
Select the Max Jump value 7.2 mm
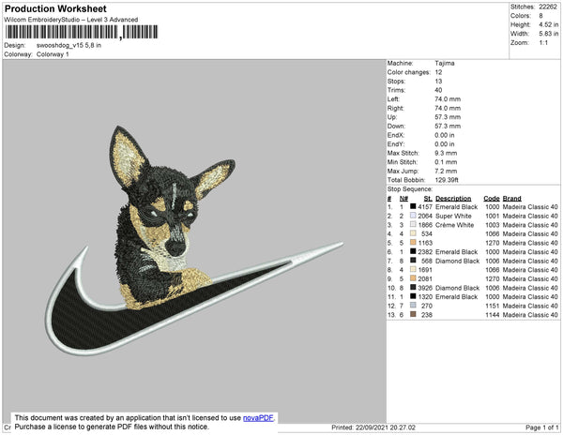pos(446,171)
